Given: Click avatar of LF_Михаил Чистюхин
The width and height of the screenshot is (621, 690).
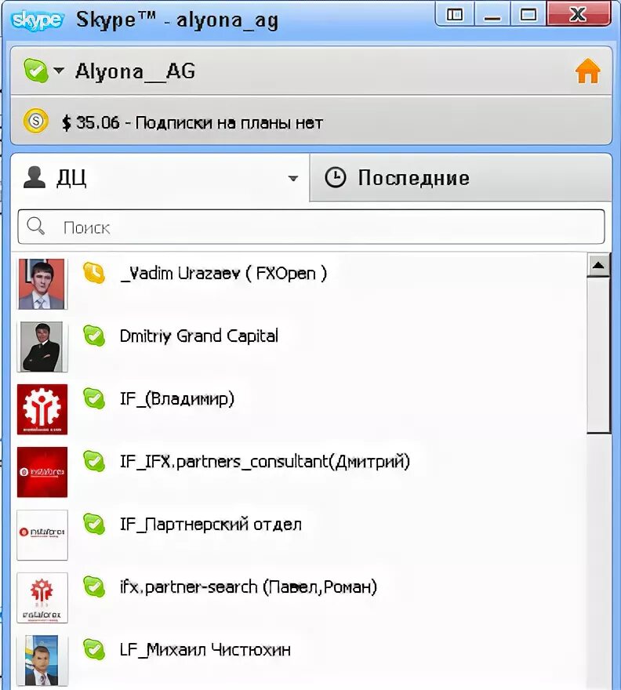Looking at the screenshot, I should point(42,660).
